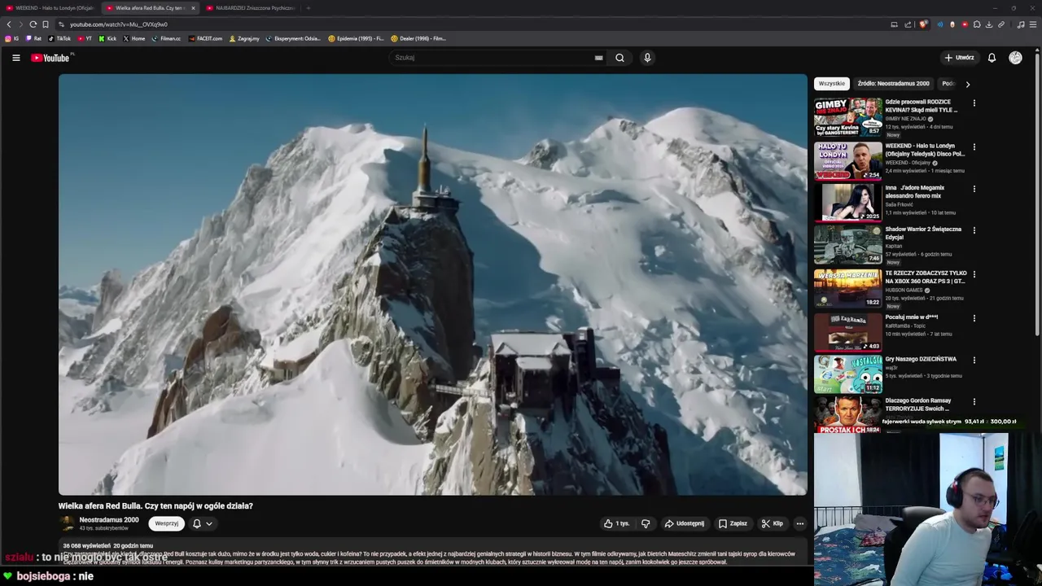This screenshot has width=1042, height=586.
Task: Open options for Gordon Ramsay video
Action: 974,401
